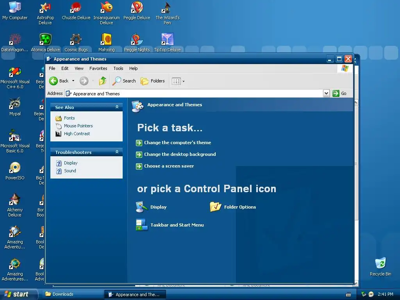Open the Sound troubleshooter
This screenshot has width=400, height=300.
pos(70,171)
